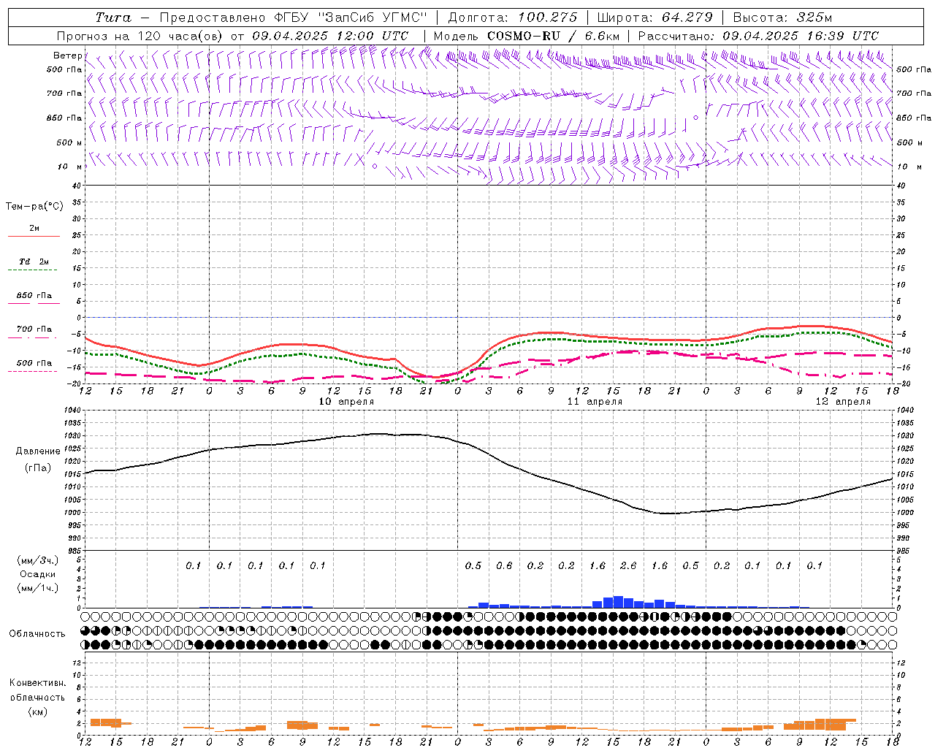
Task: Click the elevation text 'Высота: 325м'
Action: coord(782,18)
